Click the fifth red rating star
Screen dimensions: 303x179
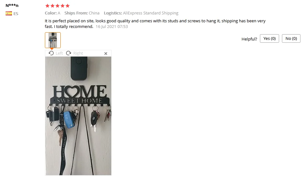point(68,6)
